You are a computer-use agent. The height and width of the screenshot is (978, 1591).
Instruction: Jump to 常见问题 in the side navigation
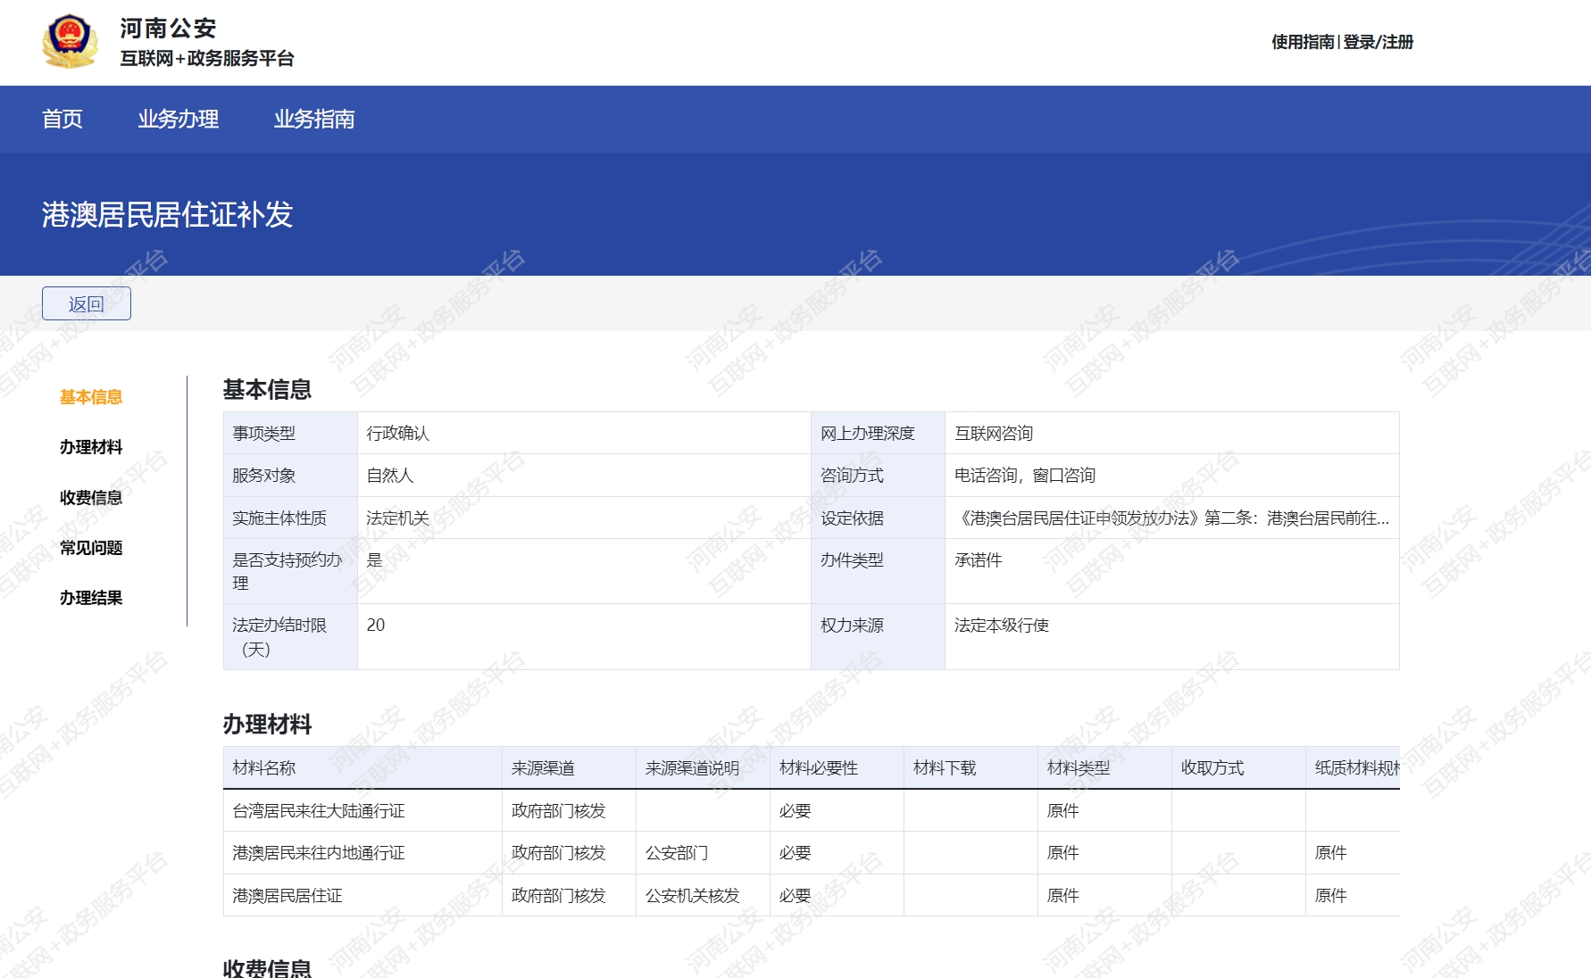tap(91, 548)
